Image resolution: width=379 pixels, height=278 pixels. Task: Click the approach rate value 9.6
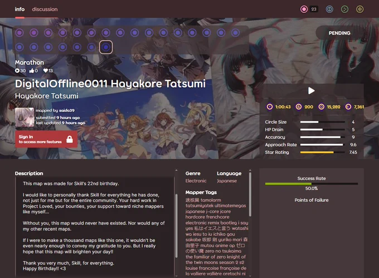(x=353, y=145)
